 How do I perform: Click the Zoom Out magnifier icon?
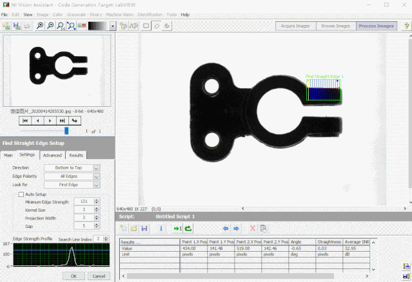tap(50, 26)
